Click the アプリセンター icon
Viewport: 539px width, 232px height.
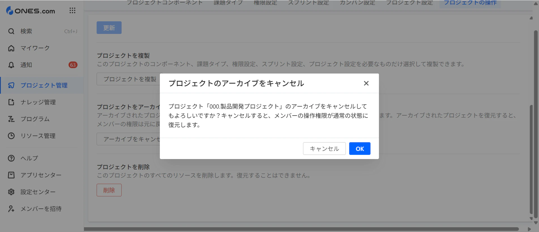pos(11,175)
